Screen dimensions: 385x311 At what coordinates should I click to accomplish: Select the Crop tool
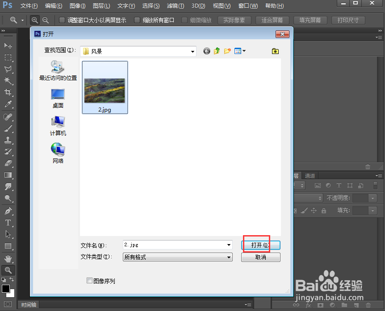[x=8, y=92]
